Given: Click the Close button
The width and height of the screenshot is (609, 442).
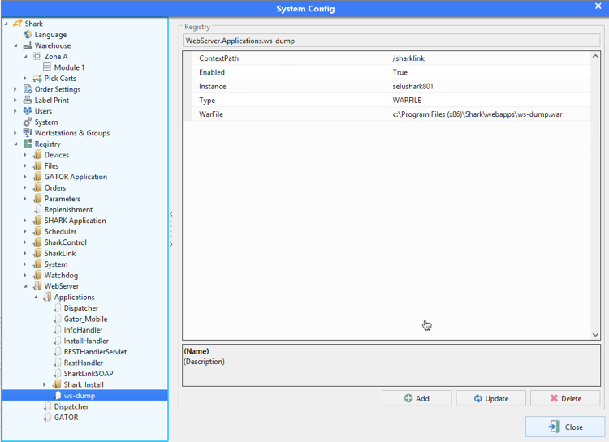Looking at the screenshot, I should point(565,427).
